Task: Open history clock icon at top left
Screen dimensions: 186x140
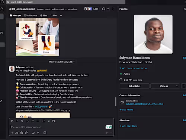Action: click(x=2, y=2)
